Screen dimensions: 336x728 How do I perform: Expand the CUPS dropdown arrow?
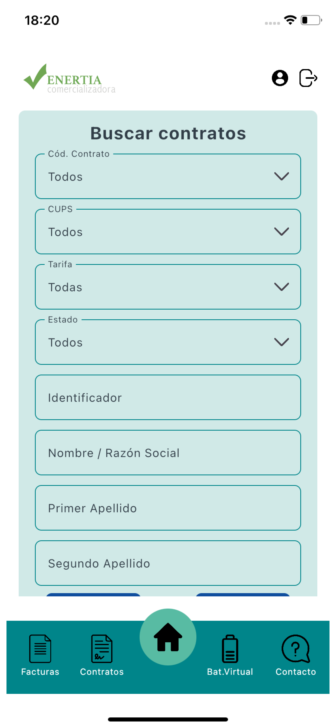(x=282, y=232)
